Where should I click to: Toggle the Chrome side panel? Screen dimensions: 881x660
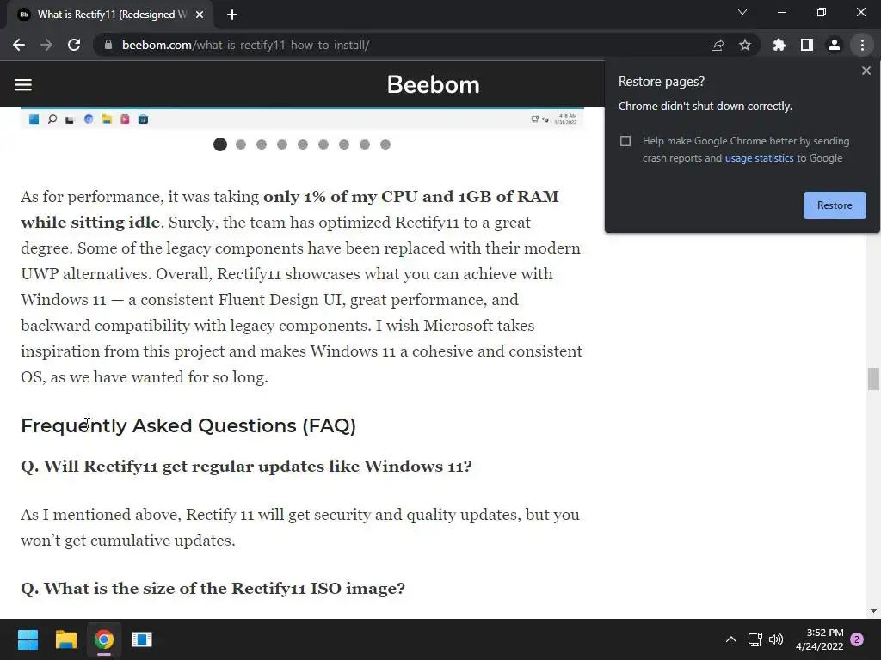click(x=807, y=45)
